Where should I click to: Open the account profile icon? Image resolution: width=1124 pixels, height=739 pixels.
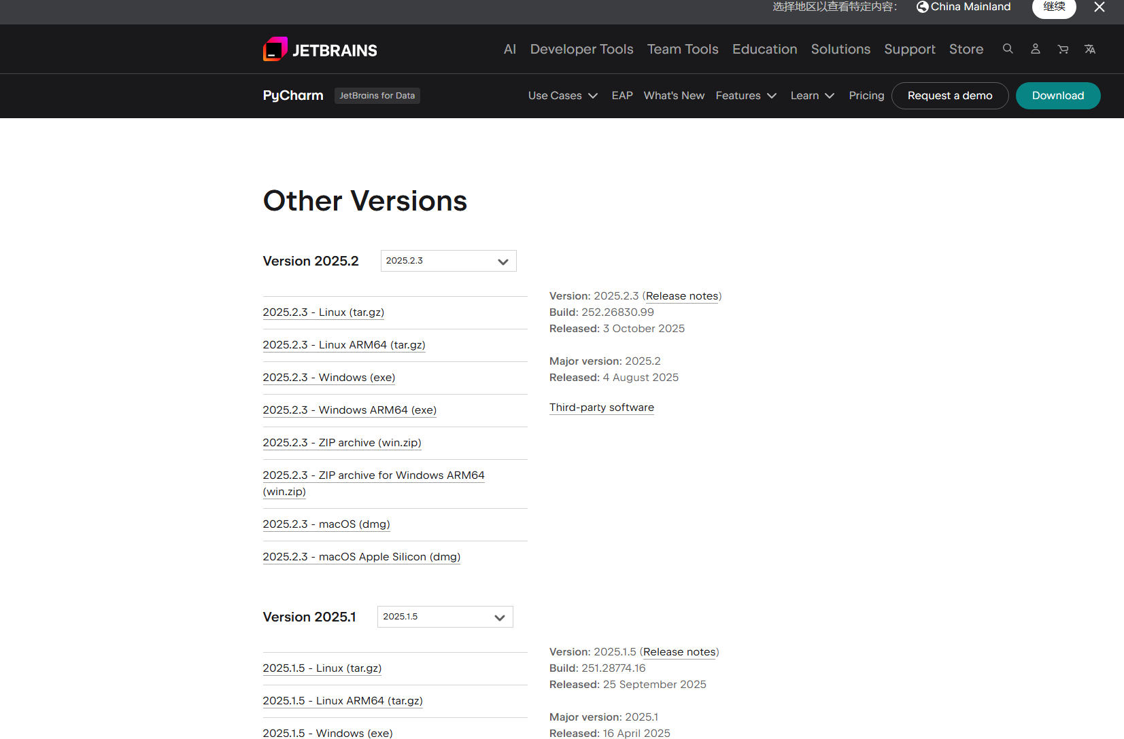pos(1036,49)
